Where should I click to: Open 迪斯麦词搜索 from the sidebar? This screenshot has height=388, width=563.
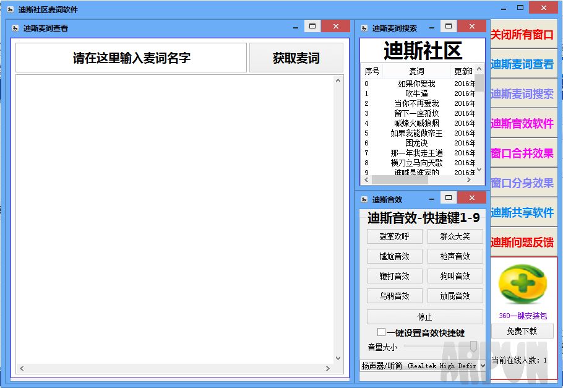523,94
